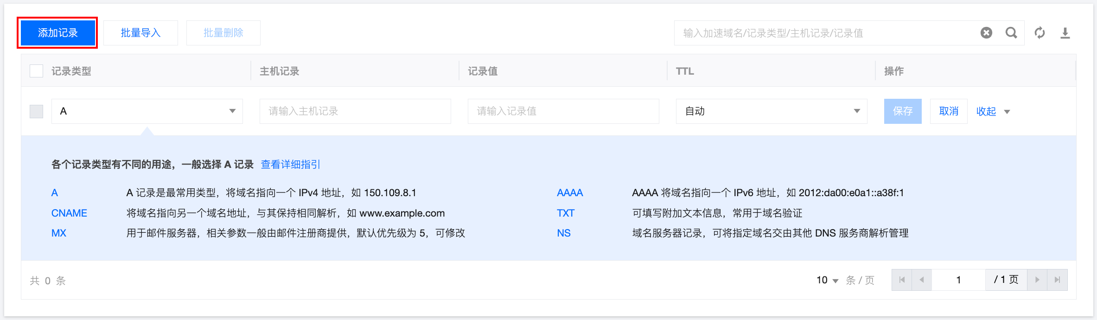Image resolution: width=1097 pixels, height=320 pixels.
Task: Choose the CNAME record type link
Action: [x=69, y=213]
